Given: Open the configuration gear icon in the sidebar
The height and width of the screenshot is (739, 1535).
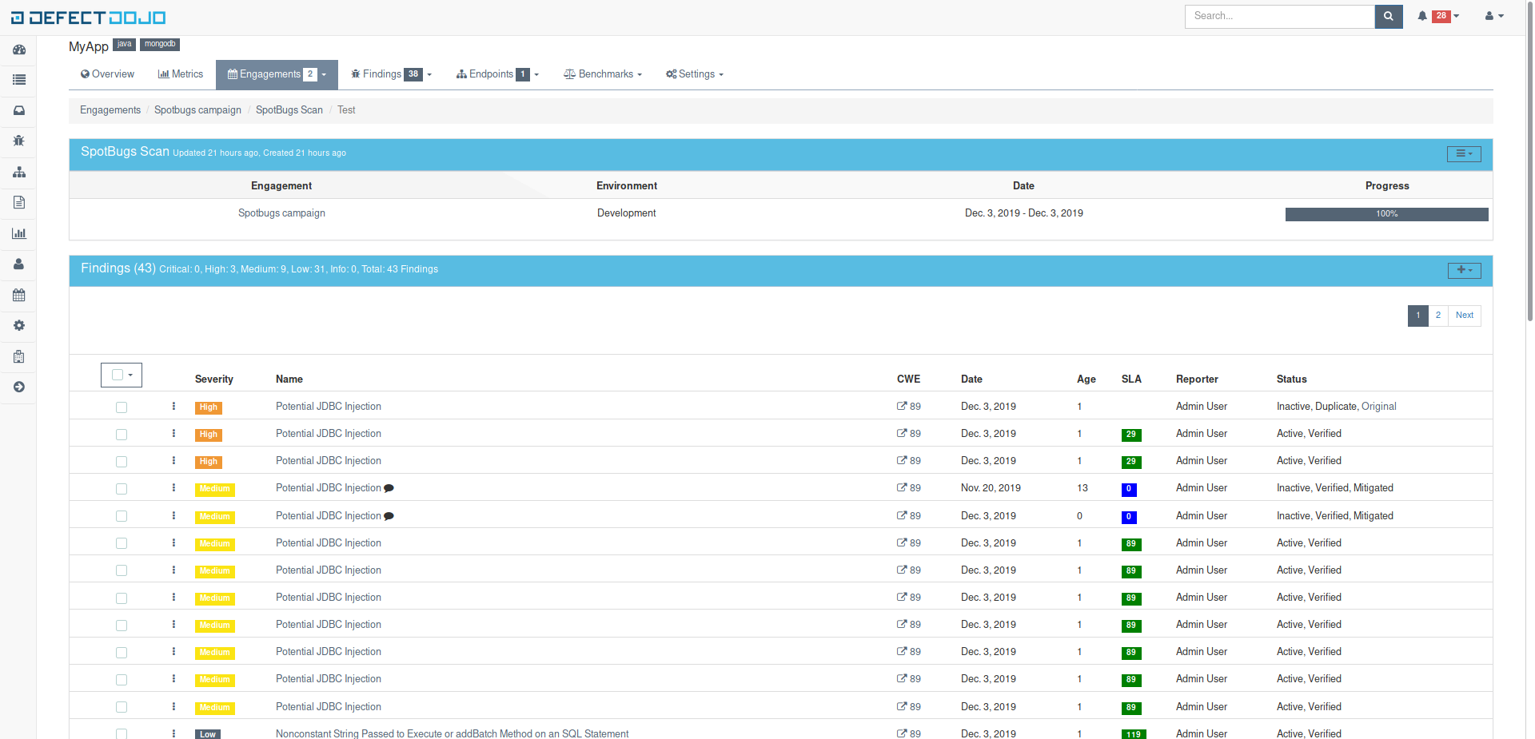Looking at the screenshot, I should [19, 325].
